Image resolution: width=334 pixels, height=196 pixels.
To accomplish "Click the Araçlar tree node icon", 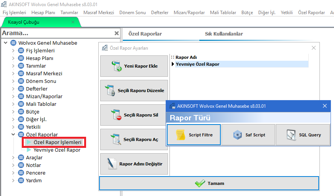I will (21, 157).
